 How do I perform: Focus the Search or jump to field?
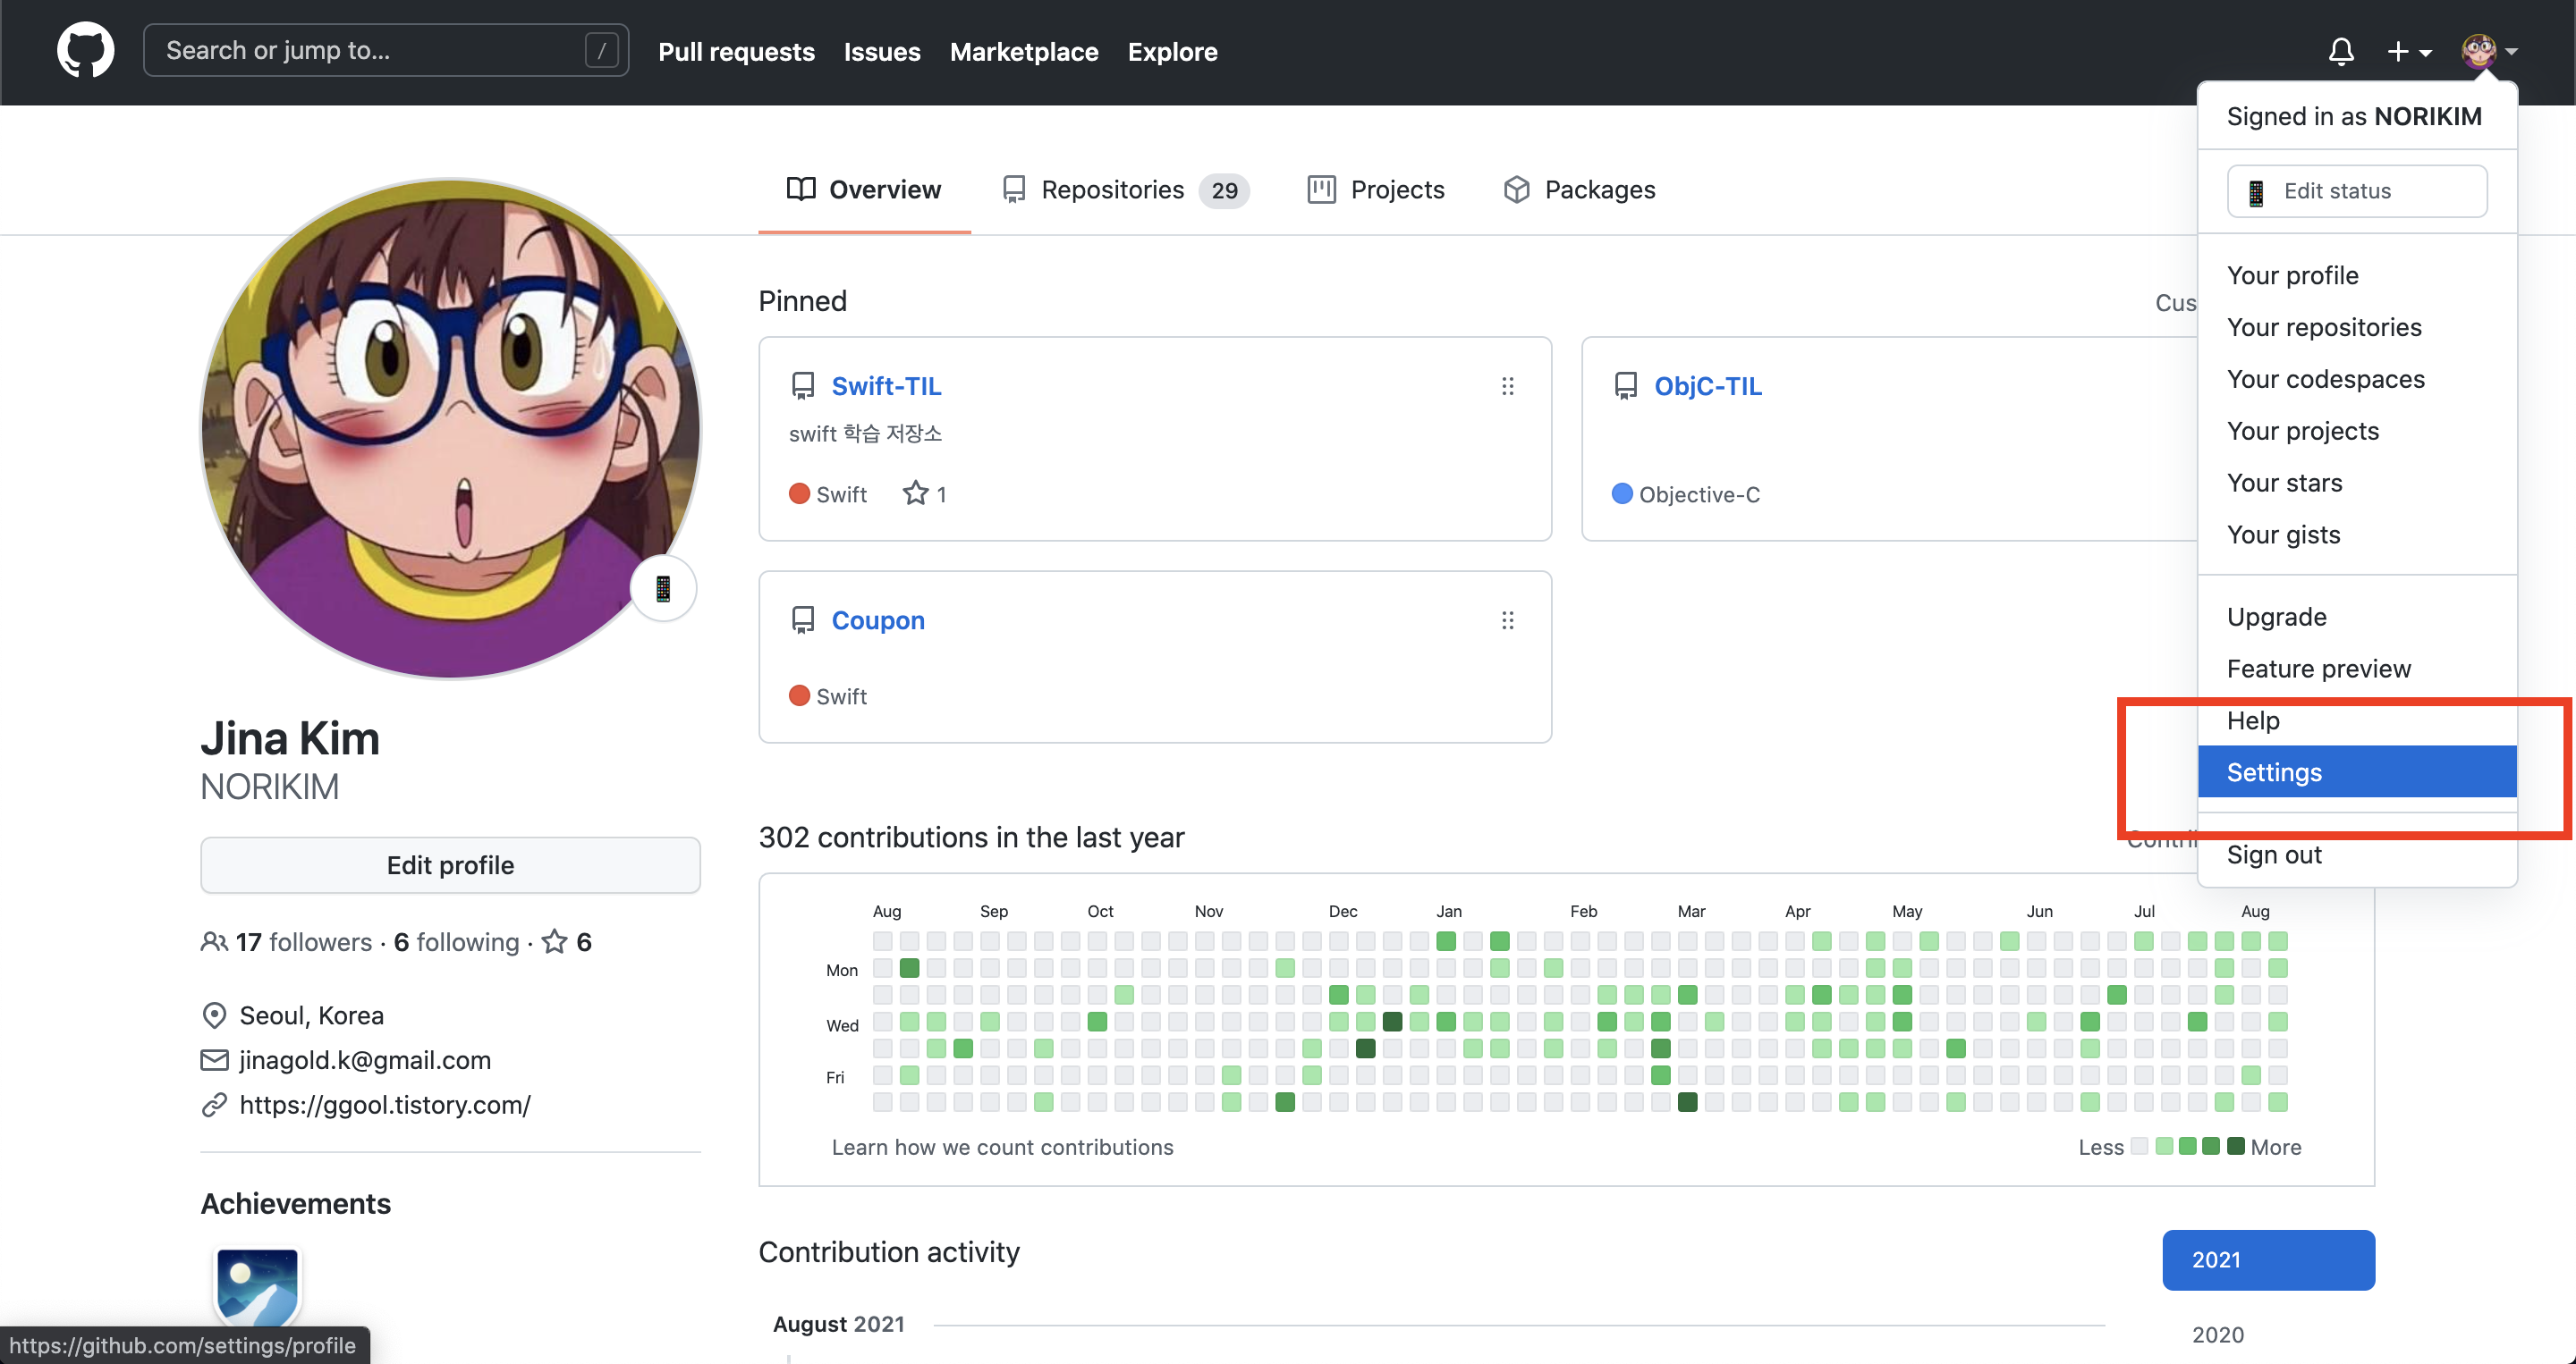coord(370,50)
